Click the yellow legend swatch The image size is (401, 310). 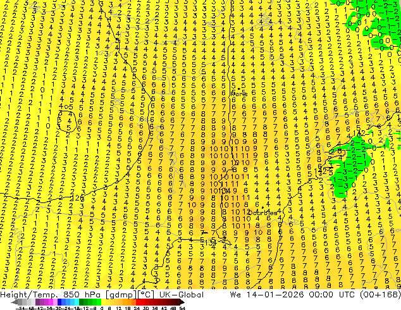[x=103, y=302]
